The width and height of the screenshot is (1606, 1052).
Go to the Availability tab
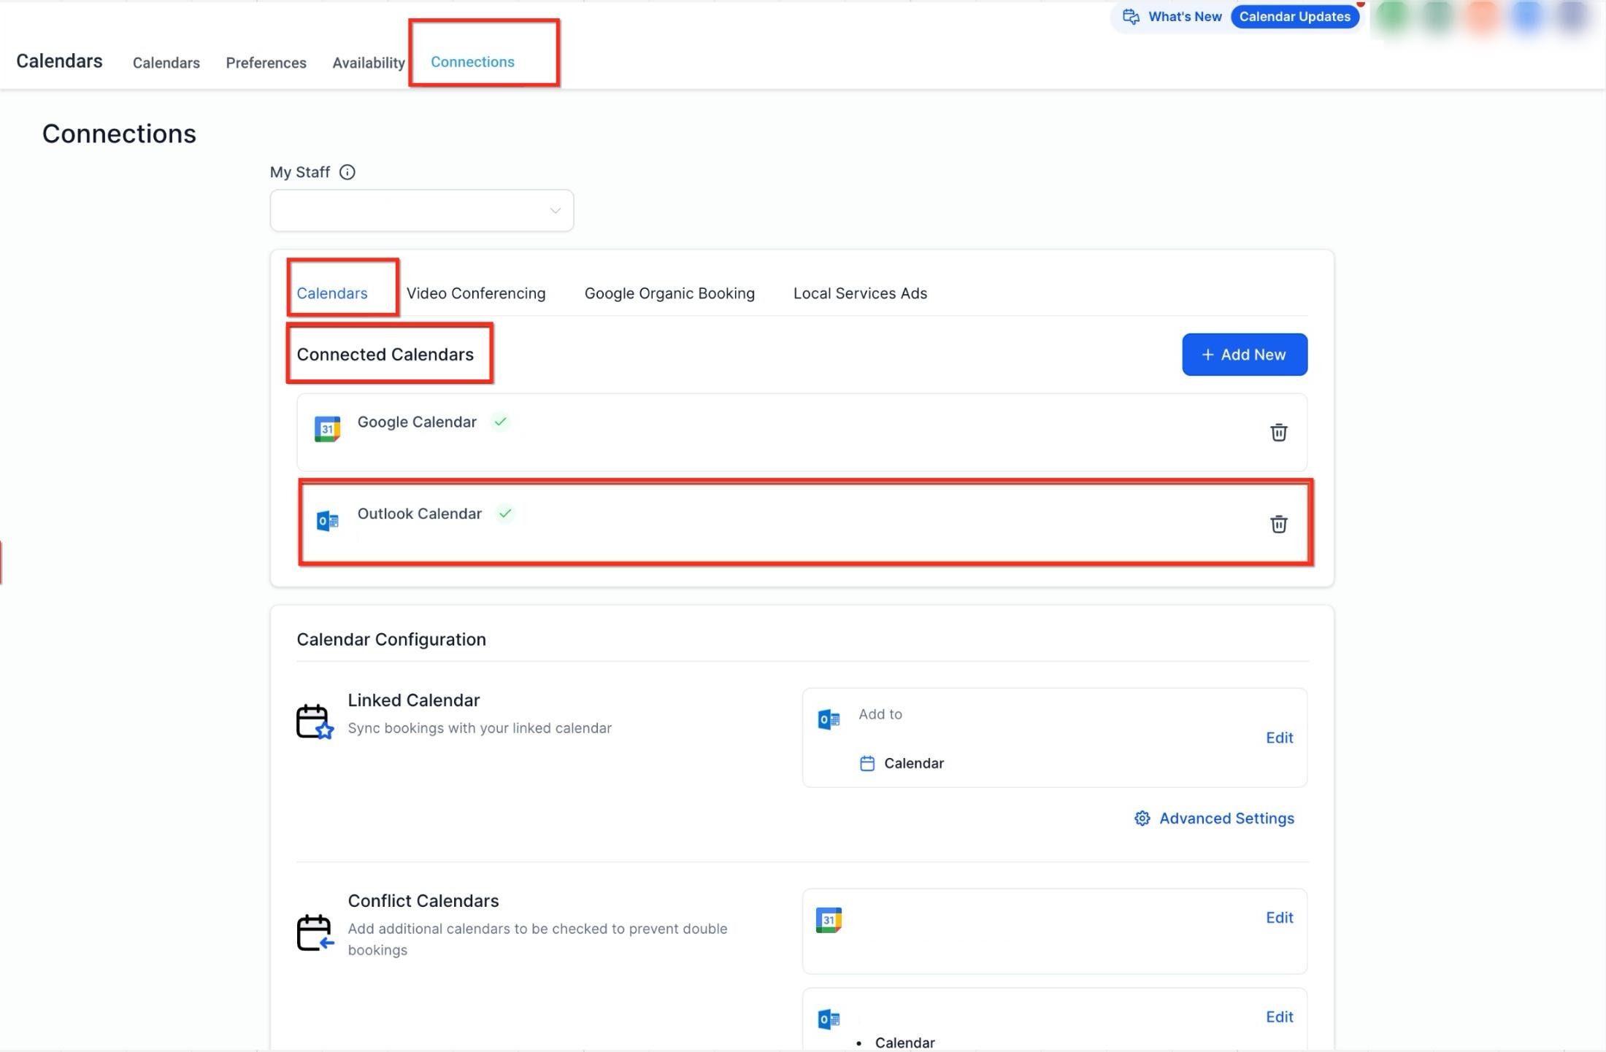tap(368, 63)
